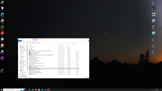Open Steam from the taskbar

tap(45, 90)
